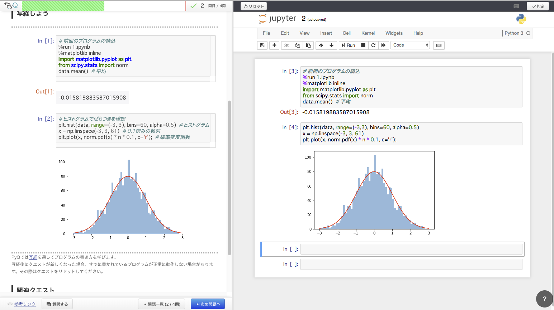Copy selected cells icon
This screenshot has height=310, width=554.
(297, 45)
